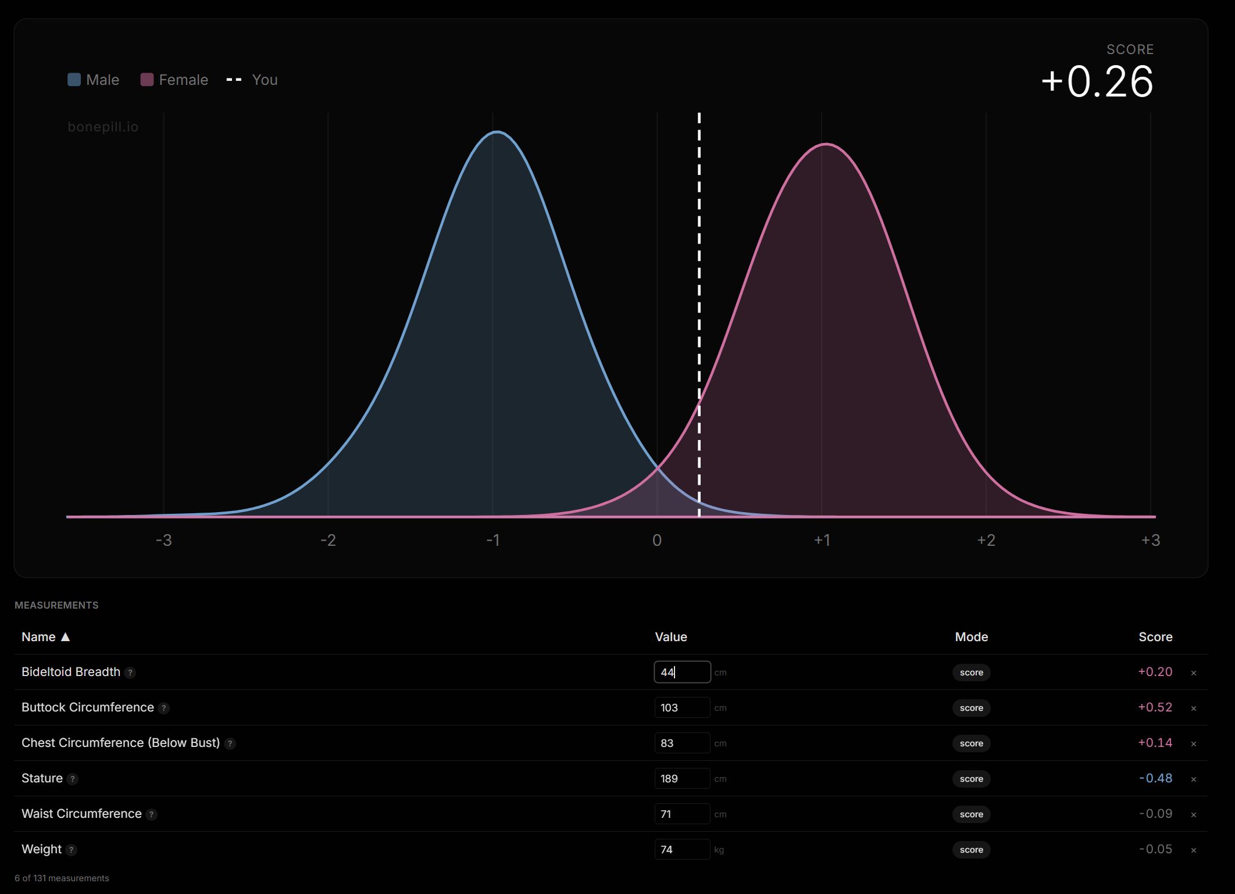Click help icon next to Bideltoid Breadth
Viewport: 1235px width, 894px height.
pos(130,673)
